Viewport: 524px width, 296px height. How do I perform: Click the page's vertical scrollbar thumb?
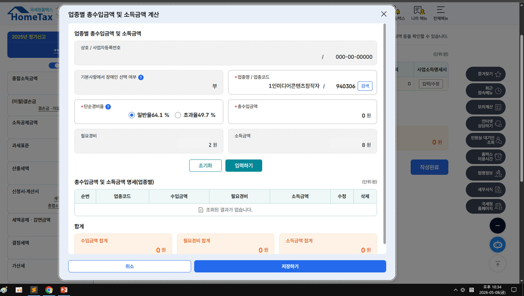coord(521,108)
